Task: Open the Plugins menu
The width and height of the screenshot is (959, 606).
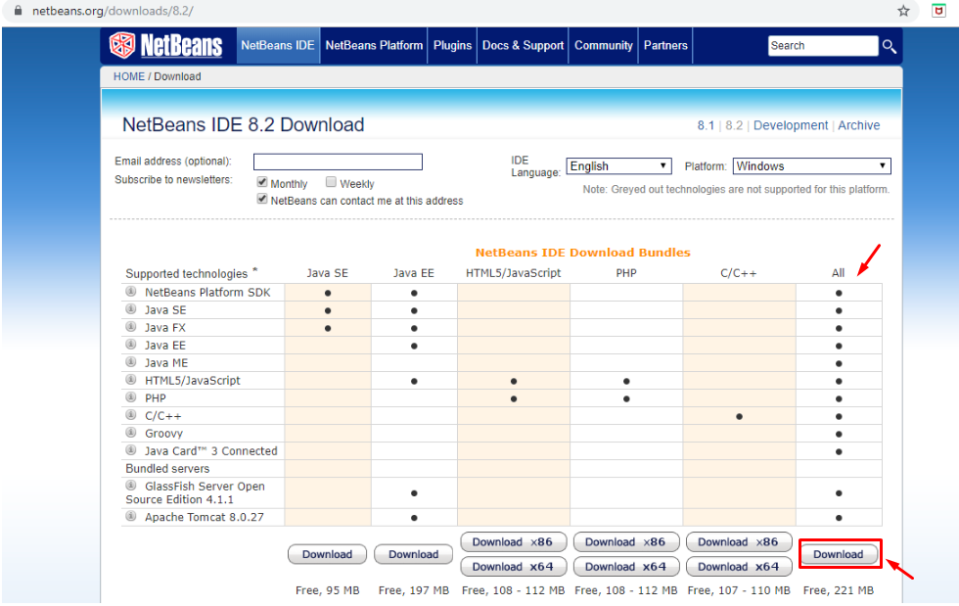Action: tap(451, 45)
